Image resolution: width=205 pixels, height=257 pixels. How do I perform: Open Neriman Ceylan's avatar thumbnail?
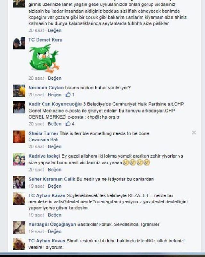click(19, 91)
